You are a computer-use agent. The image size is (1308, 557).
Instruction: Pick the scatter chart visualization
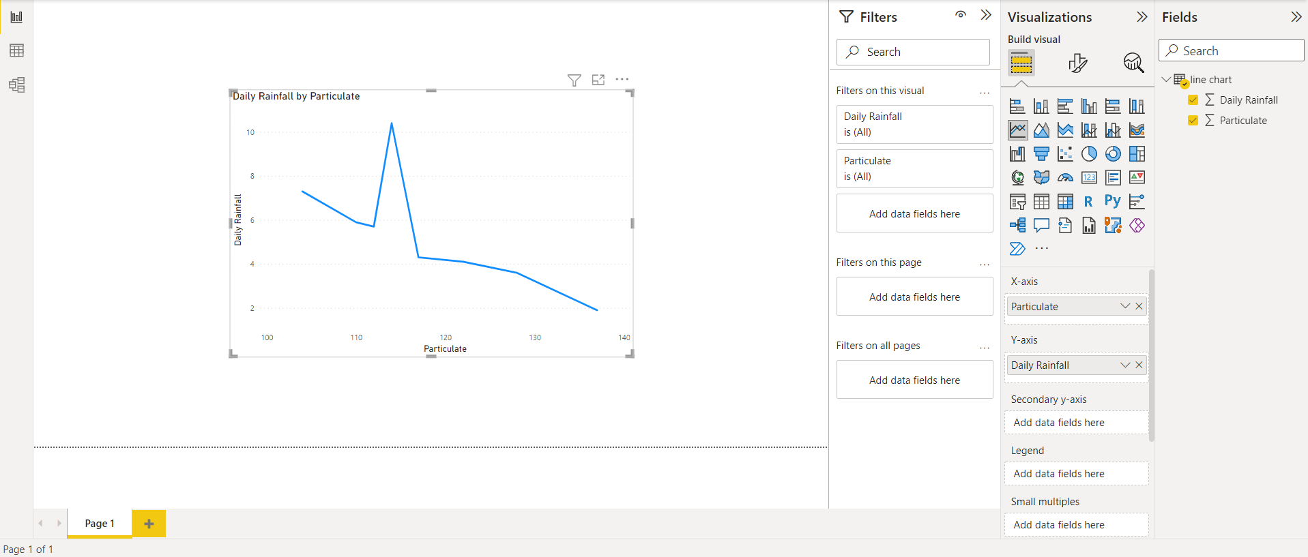click(x=1065, y=154)
